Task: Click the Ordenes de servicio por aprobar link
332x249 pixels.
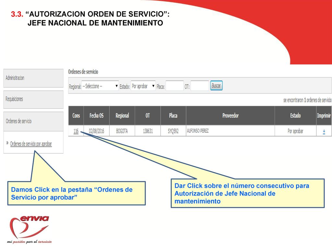Action: (x=31, y=144)
